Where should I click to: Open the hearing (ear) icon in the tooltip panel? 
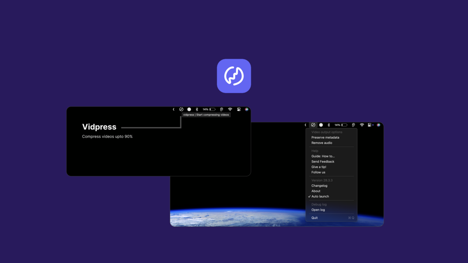(x=222, y=109)
